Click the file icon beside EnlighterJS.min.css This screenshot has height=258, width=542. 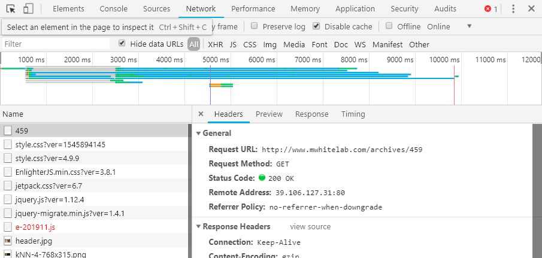tap(8, 172)
